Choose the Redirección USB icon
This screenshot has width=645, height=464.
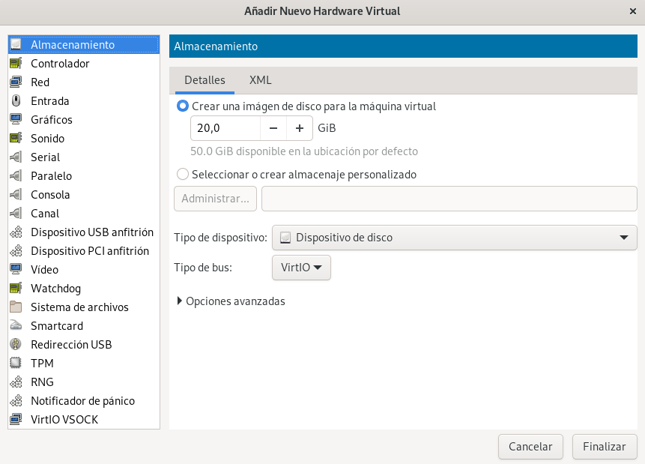click(x=16, y=344)
